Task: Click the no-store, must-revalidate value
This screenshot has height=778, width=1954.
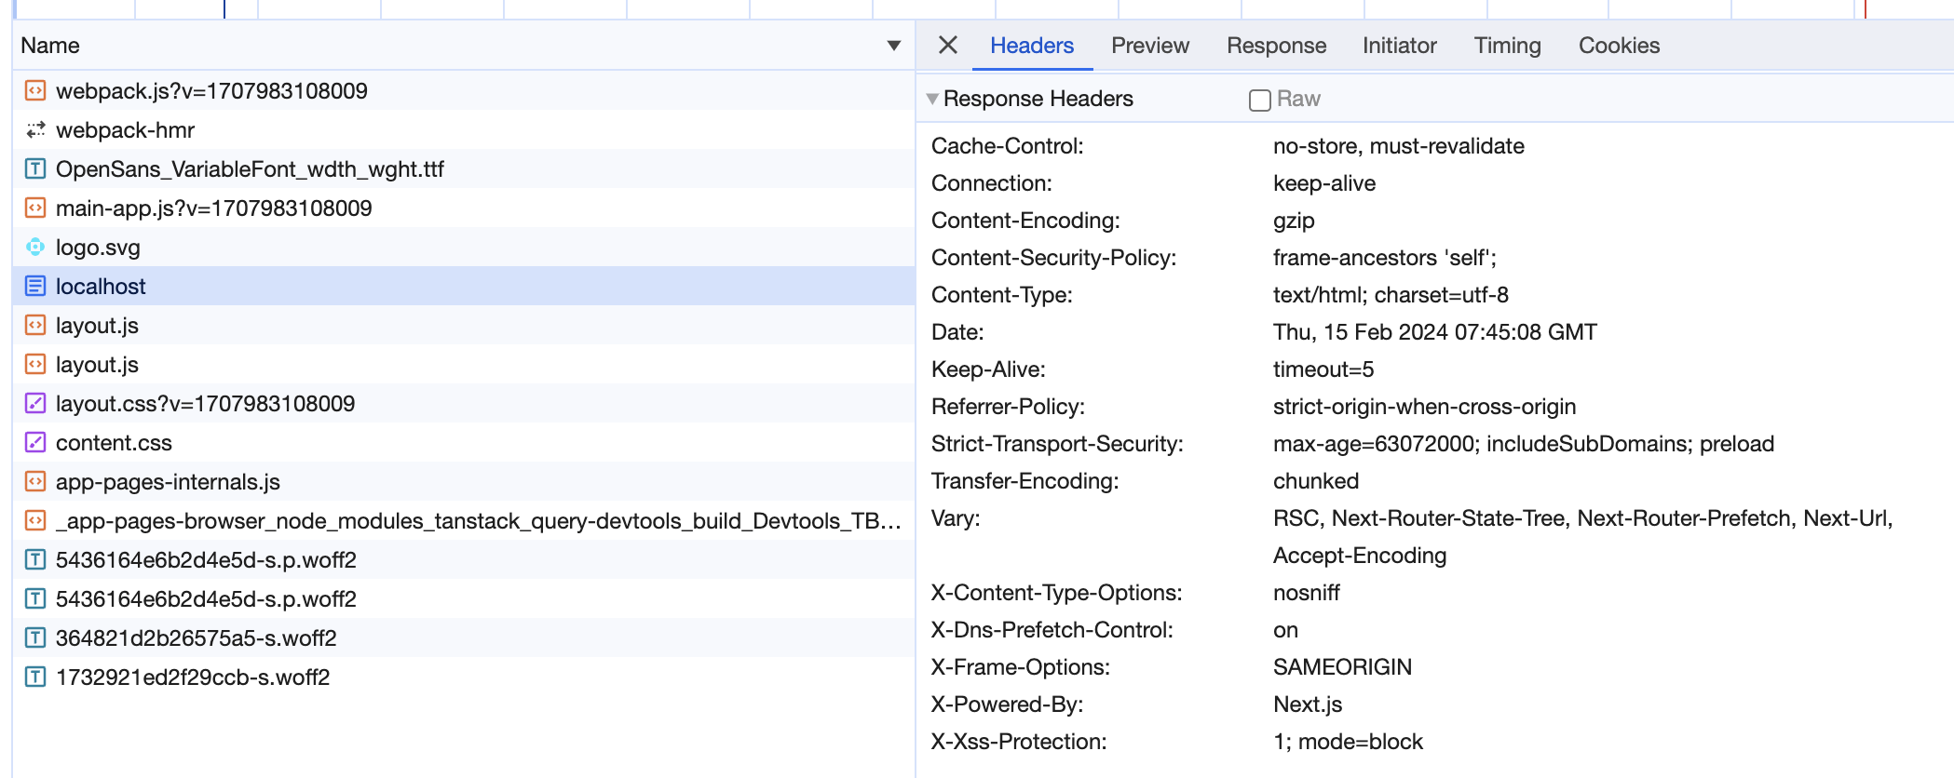Action: pyautogui.click(x=1399, y=146)
